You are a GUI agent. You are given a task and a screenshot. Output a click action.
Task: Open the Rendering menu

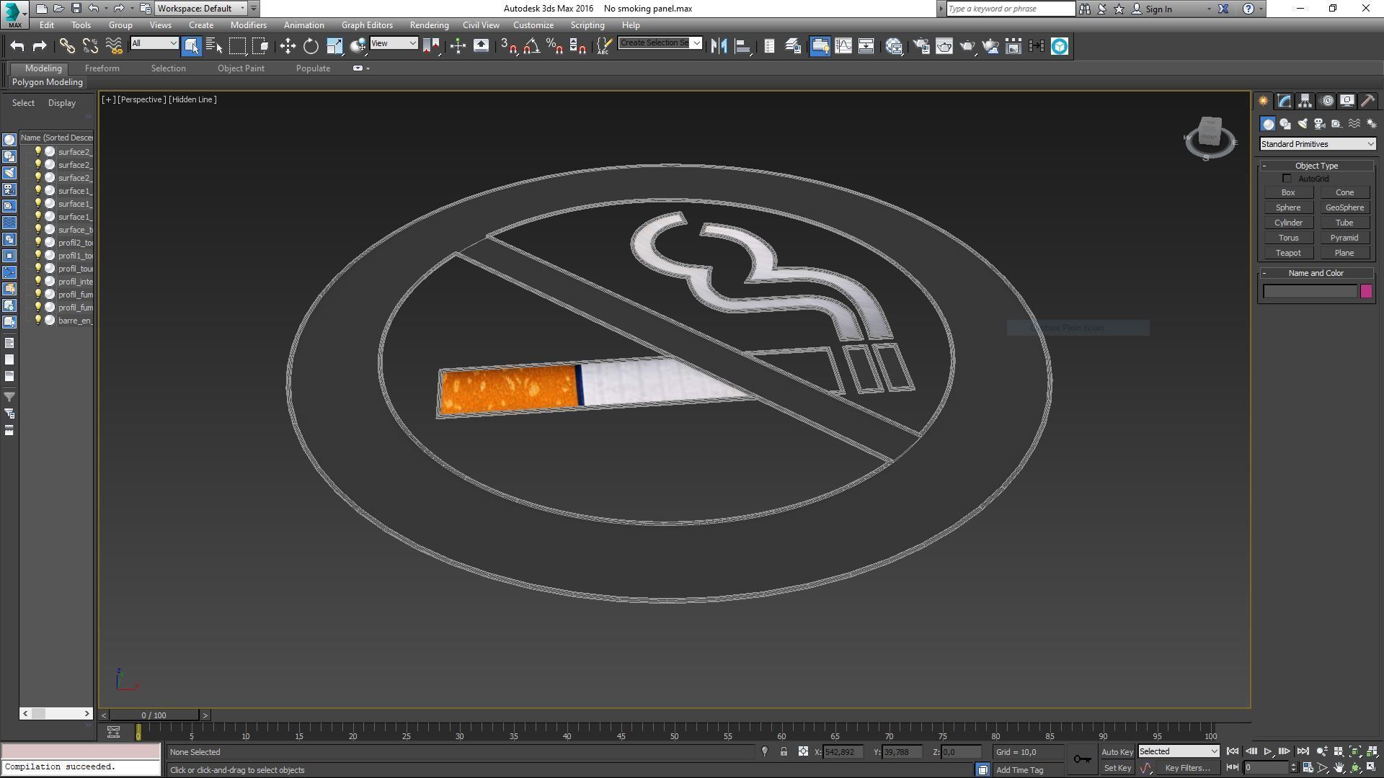(429, 25)
